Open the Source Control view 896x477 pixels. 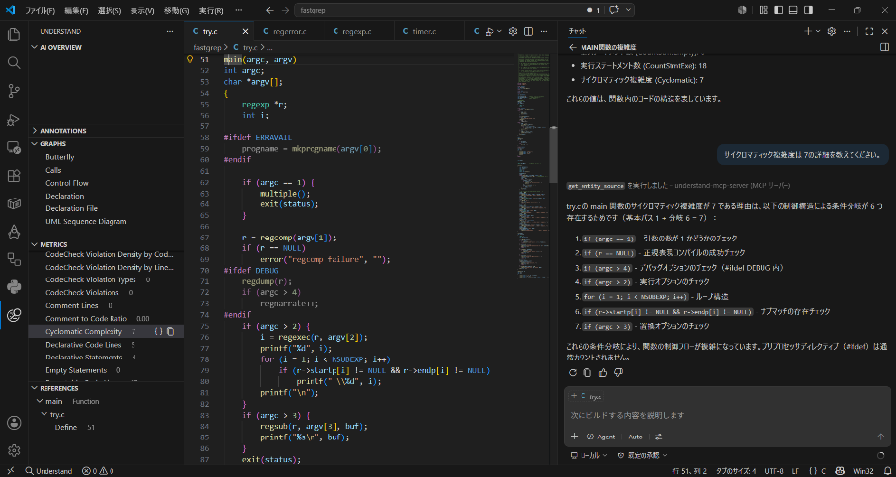14,91
